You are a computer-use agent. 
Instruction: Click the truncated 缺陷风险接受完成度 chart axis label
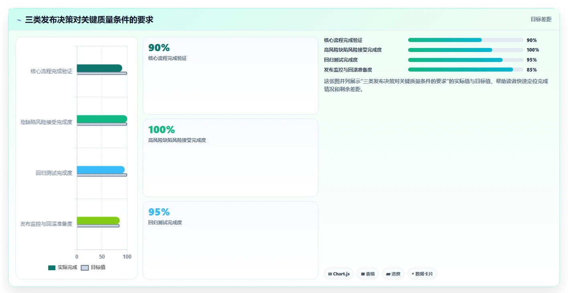tap(46, 122)
